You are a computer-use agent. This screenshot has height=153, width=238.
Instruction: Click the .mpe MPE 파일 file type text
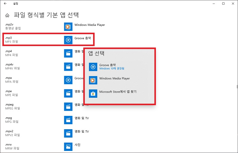[12, 93]
